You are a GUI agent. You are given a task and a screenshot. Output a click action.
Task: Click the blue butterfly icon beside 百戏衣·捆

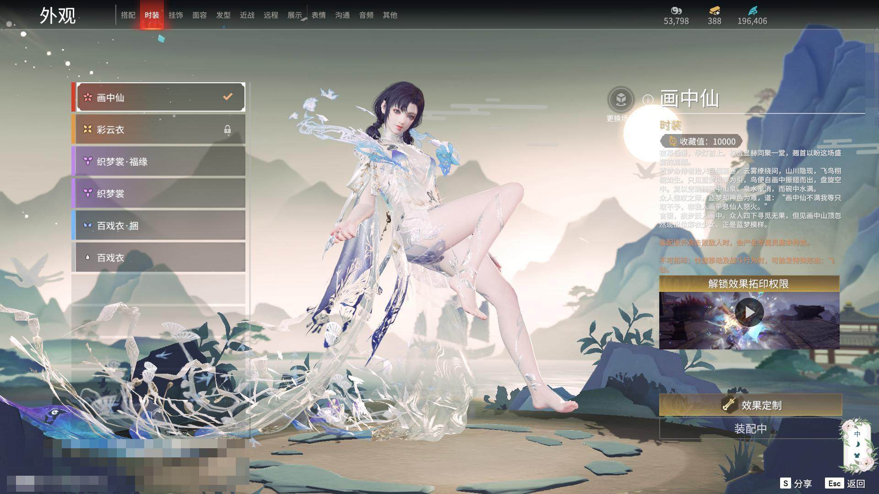coord(87,226)
